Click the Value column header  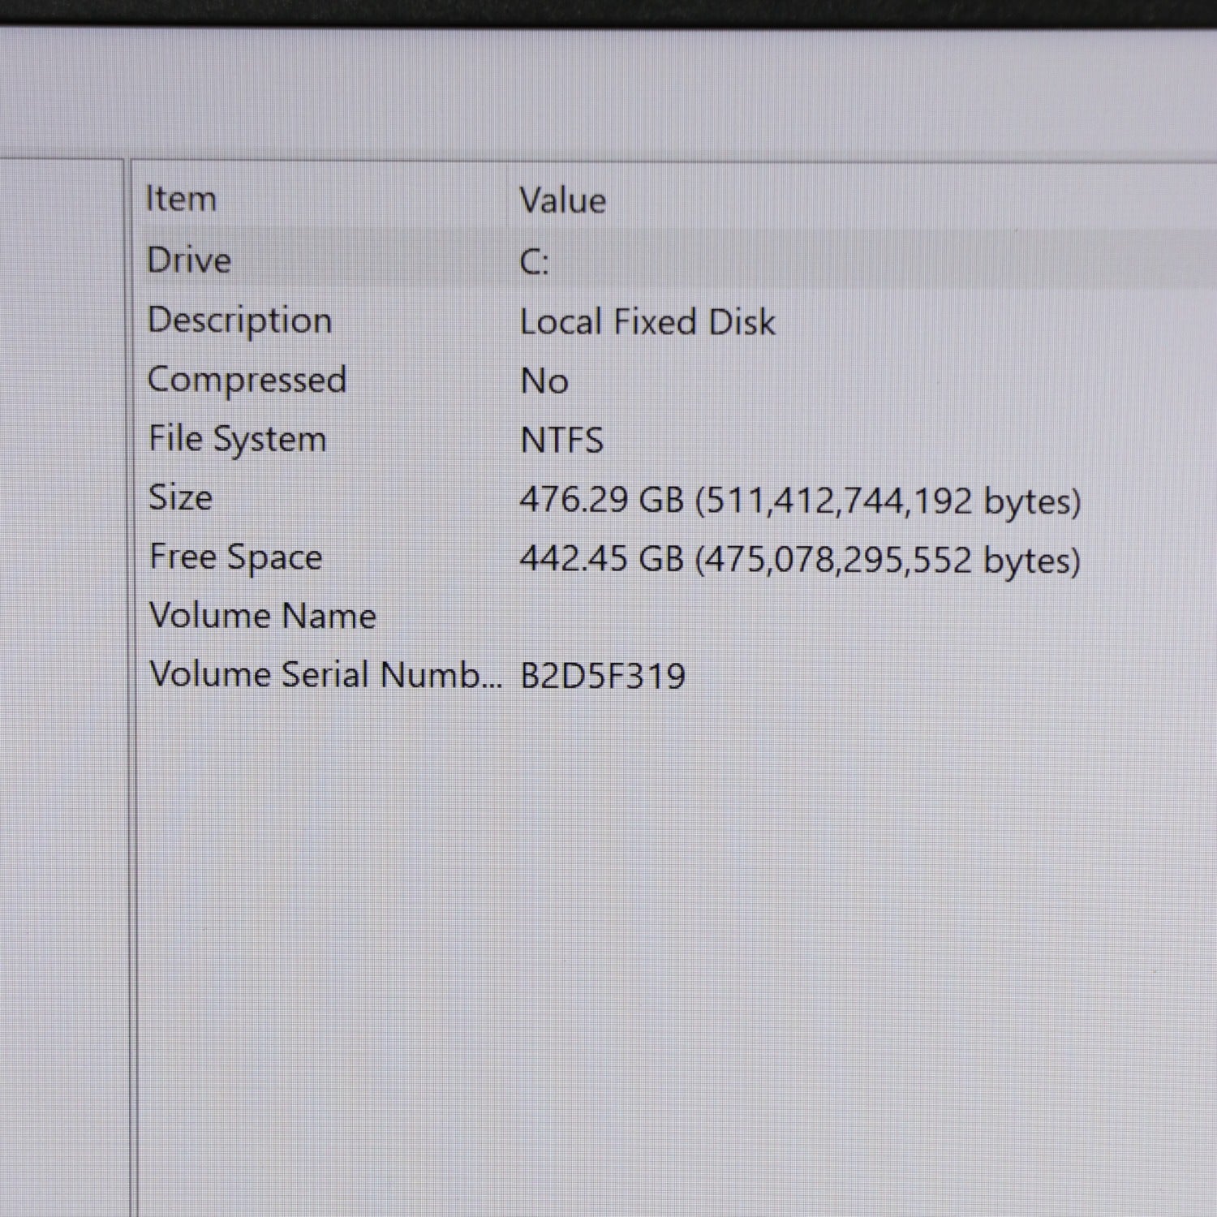(x=562, y=200)
